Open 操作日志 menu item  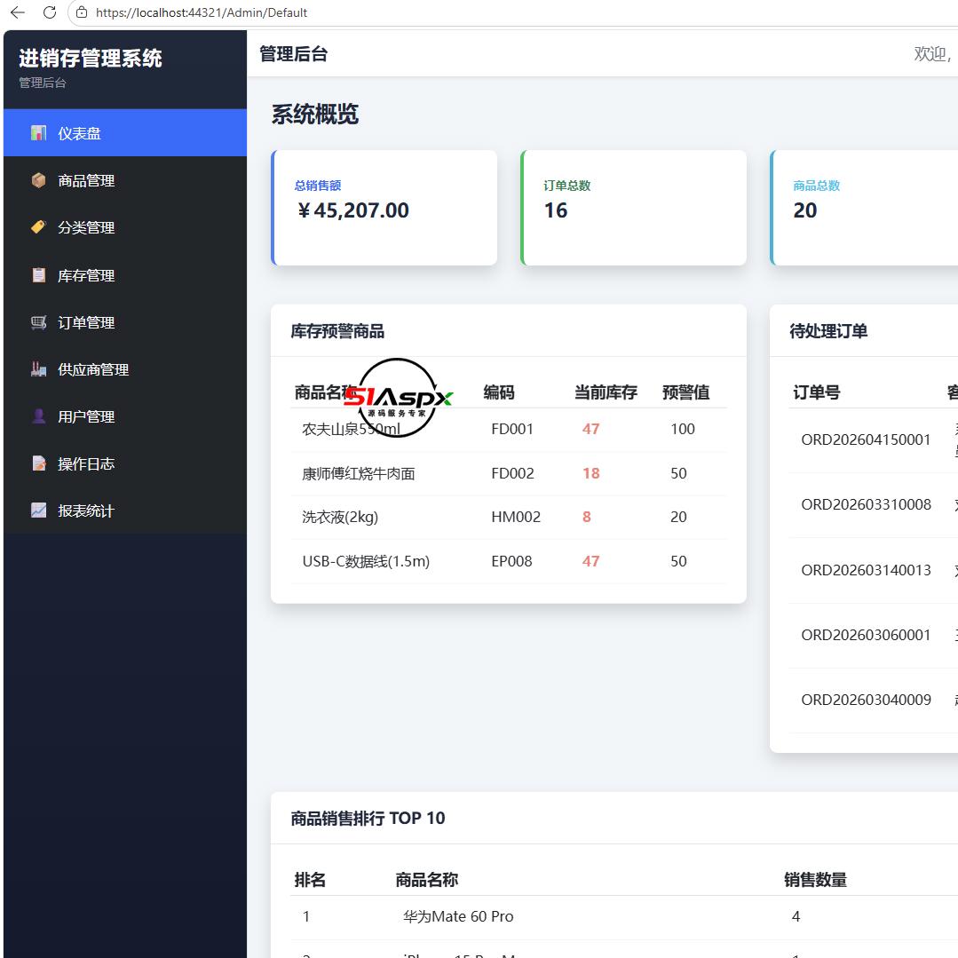125,463
